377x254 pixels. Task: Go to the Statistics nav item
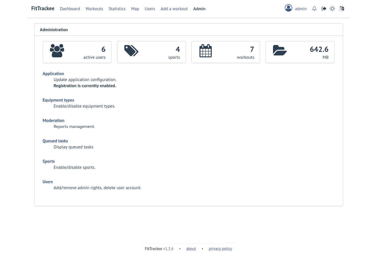click(x=117, y=9)
